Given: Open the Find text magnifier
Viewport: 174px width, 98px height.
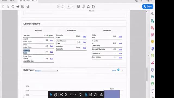Looking at the screenshot, I should point(28,7).
